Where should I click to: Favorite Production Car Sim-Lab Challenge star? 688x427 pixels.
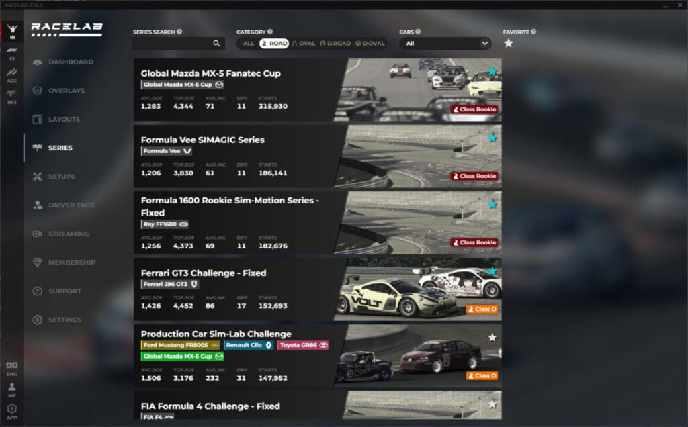(492, 338)
